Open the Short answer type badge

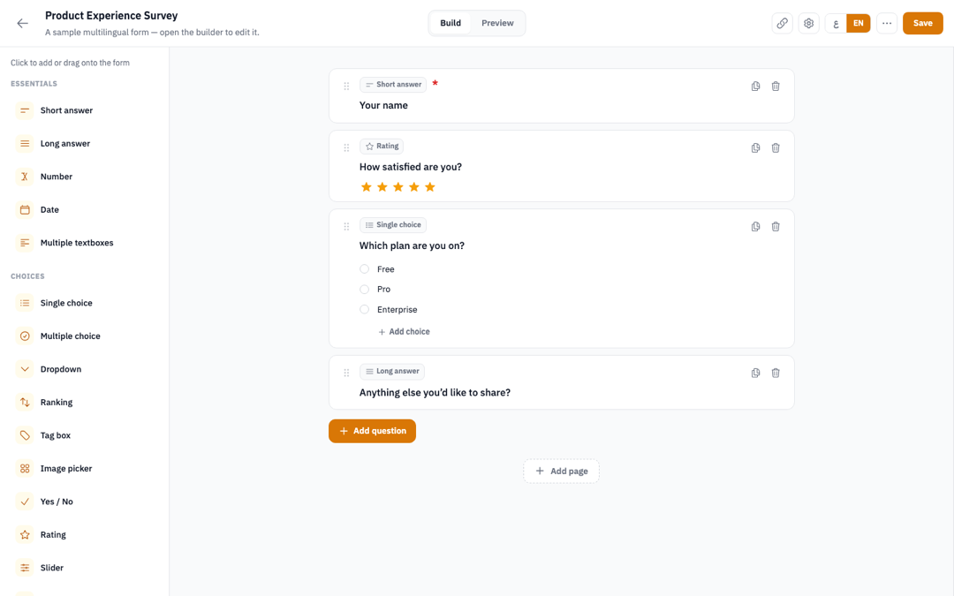coord(393,85)
